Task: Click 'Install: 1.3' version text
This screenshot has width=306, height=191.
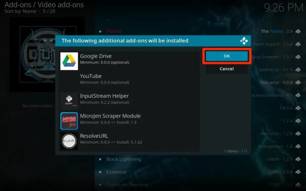Action: 127,122
